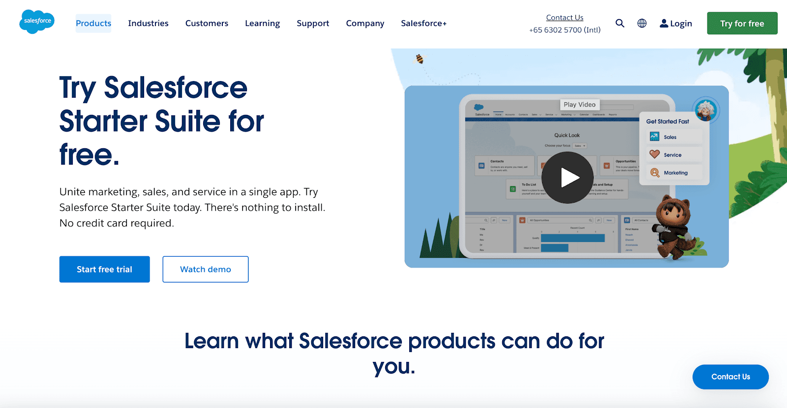Viewport: 787px width, 408px height.
Task: Click the Quick Look text in video
Action: pos(567,135)
